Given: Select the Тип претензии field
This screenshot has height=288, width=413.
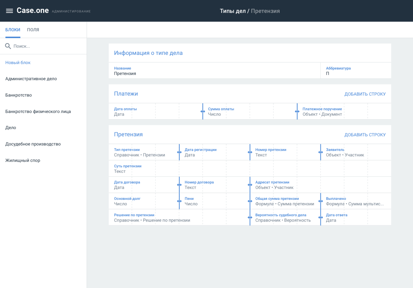Looking at the screenshot, I should (144, 152).
